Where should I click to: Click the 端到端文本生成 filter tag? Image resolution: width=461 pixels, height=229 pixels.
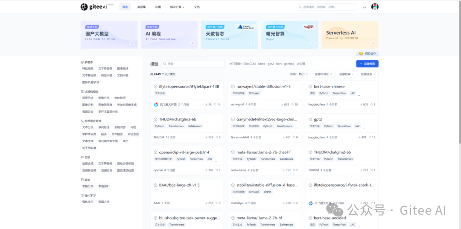pos(108,141)
